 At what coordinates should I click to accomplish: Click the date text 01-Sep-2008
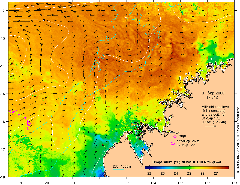[213, 93]
